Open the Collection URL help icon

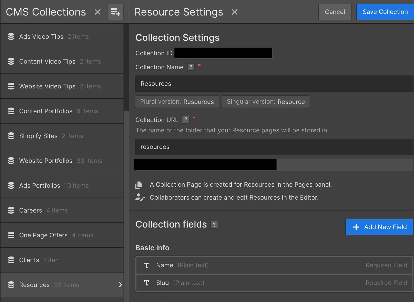(186, 120)
